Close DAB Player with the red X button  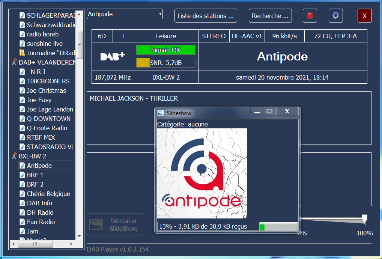point(364,16)
